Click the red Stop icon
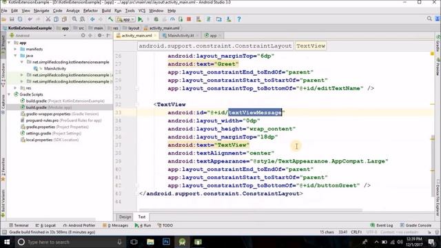Viewport: 441px width, 248px height. tap(189, 19)
